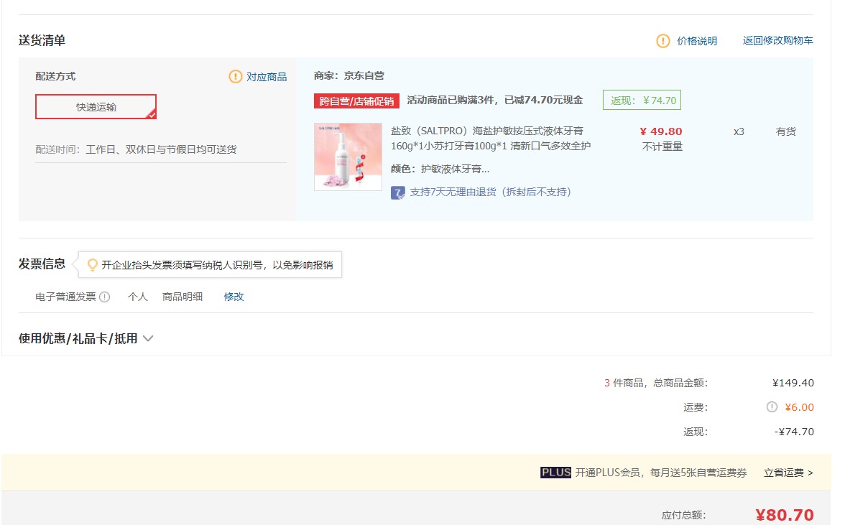
Task: Click the info icon next to 电子普通发票
Action: [x=105, y=297]
